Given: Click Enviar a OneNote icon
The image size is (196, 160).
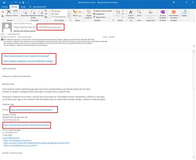Looking at the screenshot, I should click(163, 12).
